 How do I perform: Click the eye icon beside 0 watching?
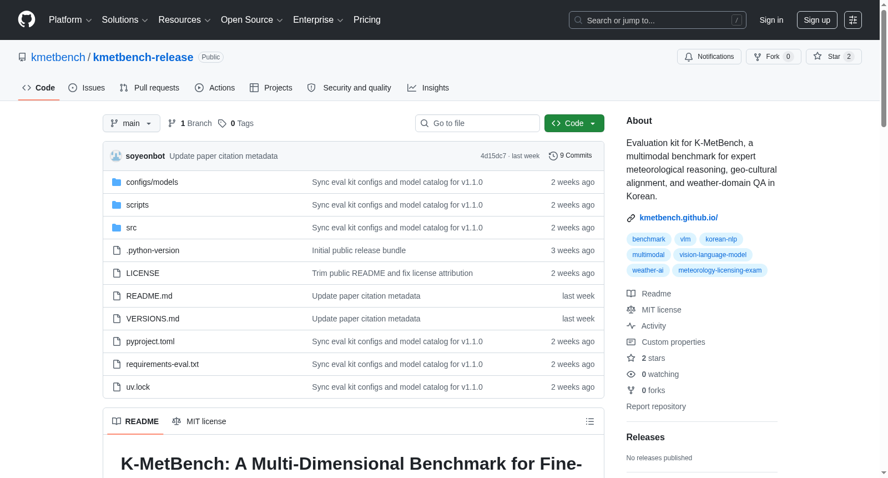(x=631, y=374)
